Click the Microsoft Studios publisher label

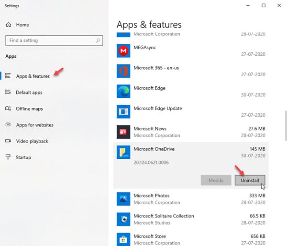[152, 223]
